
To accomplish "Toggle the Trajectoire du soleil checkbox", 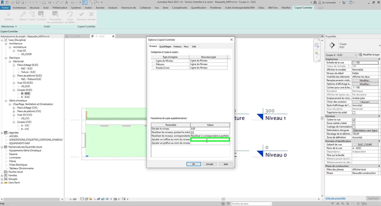I will [354, 113].
